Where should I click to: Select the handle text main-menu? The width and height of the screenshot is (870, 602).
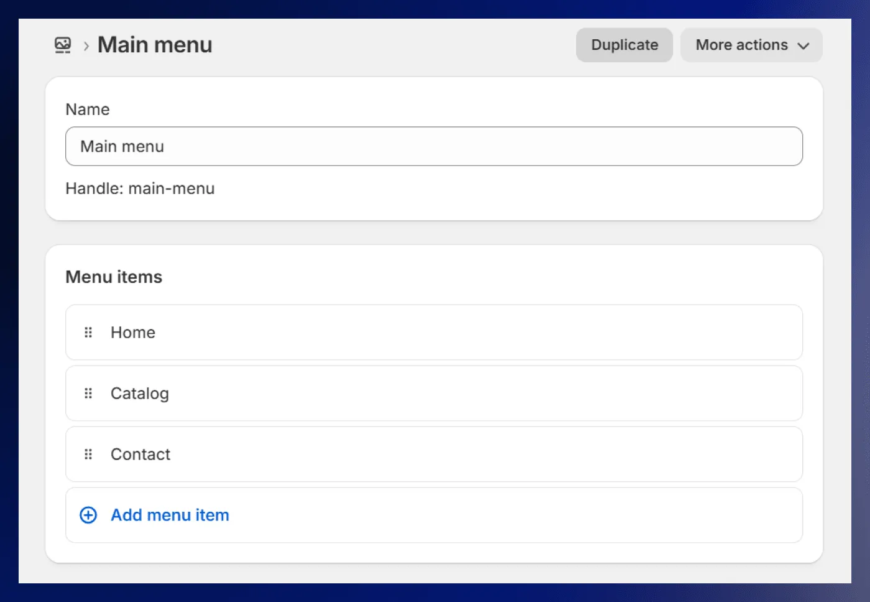pos(172,188)
